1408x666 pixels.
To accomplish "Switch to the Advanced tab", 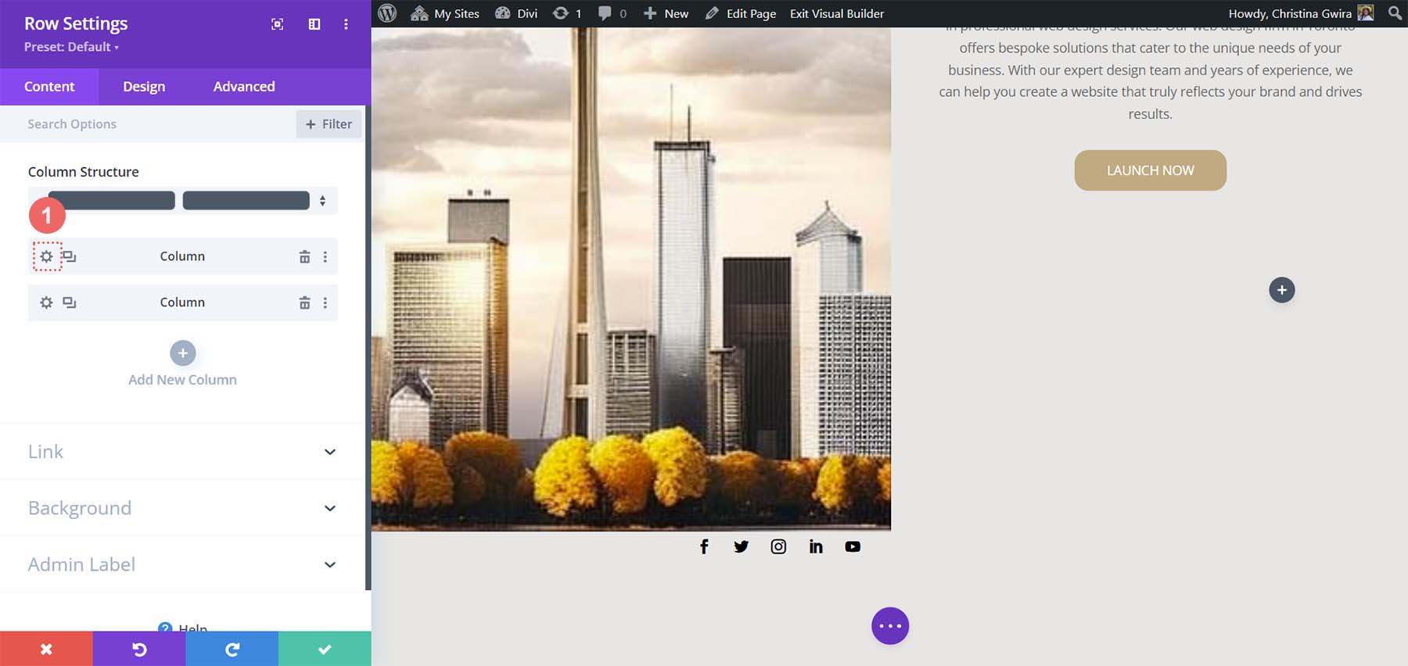I will pyautogui.click(x=244, y=87).
